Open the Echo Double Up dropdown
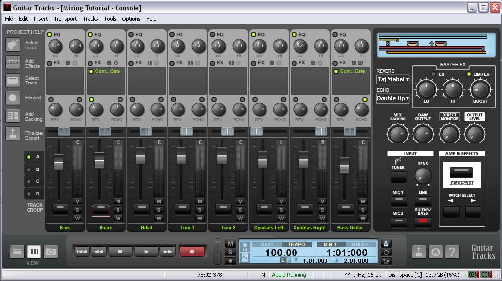 pyautogui.click(x=392, y=98)
